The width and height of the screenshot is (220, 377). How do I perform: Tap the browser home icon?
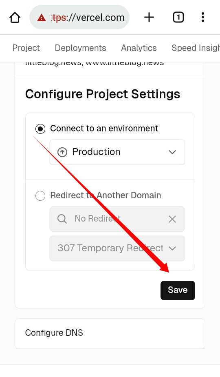(15, 18)
